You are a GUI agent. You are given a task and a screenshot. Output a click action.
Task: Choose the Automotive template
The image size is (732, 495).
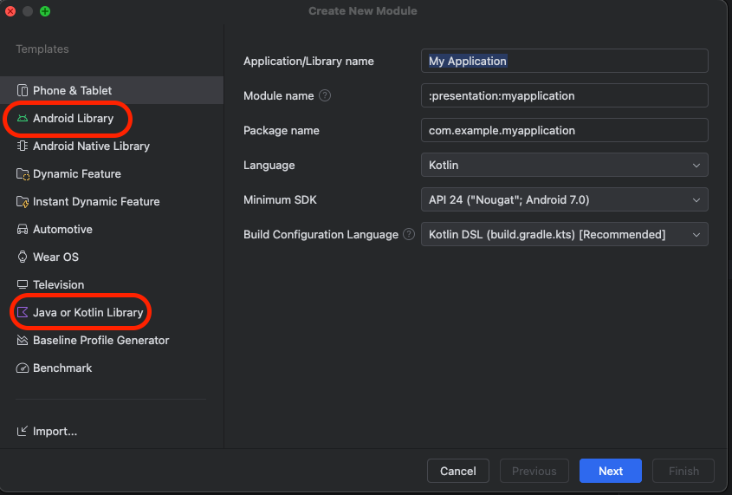click(112, 229)
